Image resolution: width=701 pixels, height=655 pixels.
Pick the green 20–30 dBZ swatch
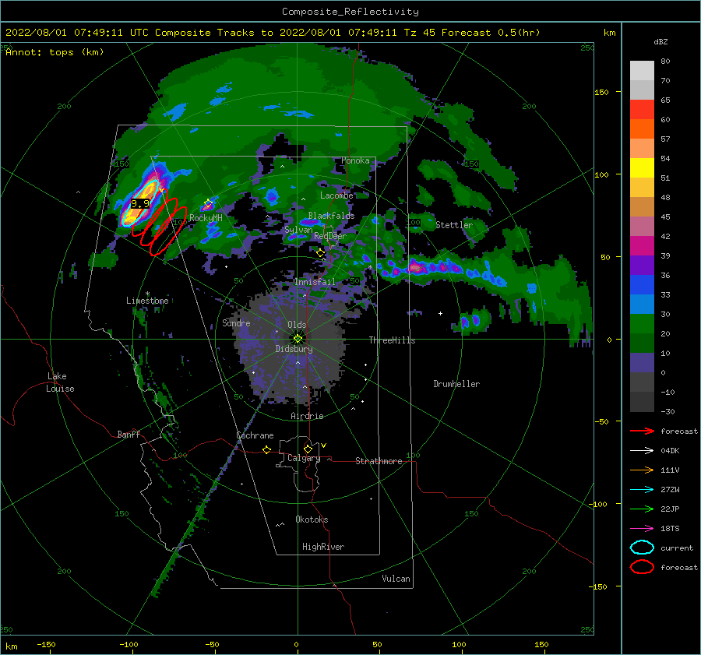point(642,324)
